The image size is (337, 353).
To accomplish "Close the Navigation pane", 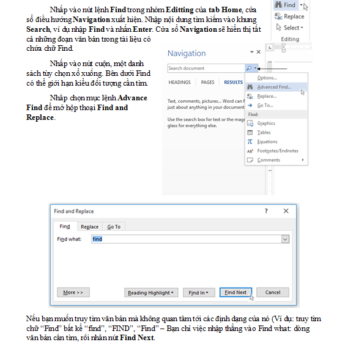I will tap(259, 52).
